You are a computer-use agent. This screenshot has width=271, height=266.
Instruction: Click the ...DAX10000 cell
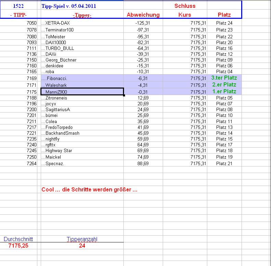coord(82,42)
